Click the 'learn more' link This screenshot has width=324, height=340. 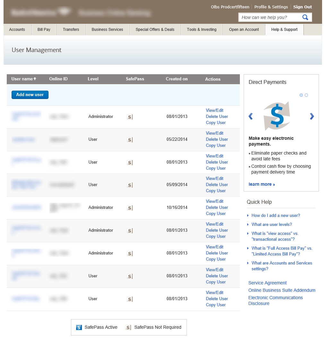262,184
